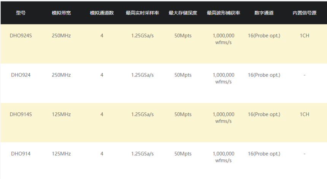
Task: Click 50Mpts in the DHO914S row
Action: coord(183,114)
